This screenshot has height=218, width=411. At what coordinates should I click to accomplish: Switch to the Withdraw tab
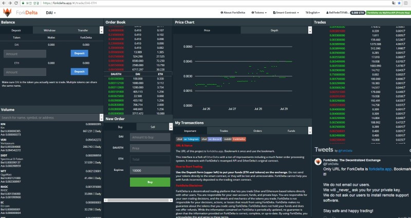click(49, 30)
